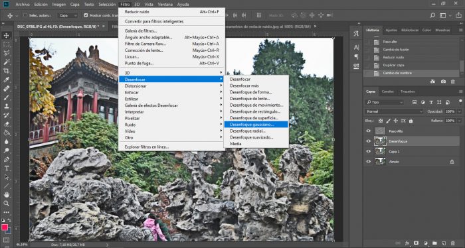
Task: Choose Desenfoque de movimiento entry
Action: click(x=256, y=105)
